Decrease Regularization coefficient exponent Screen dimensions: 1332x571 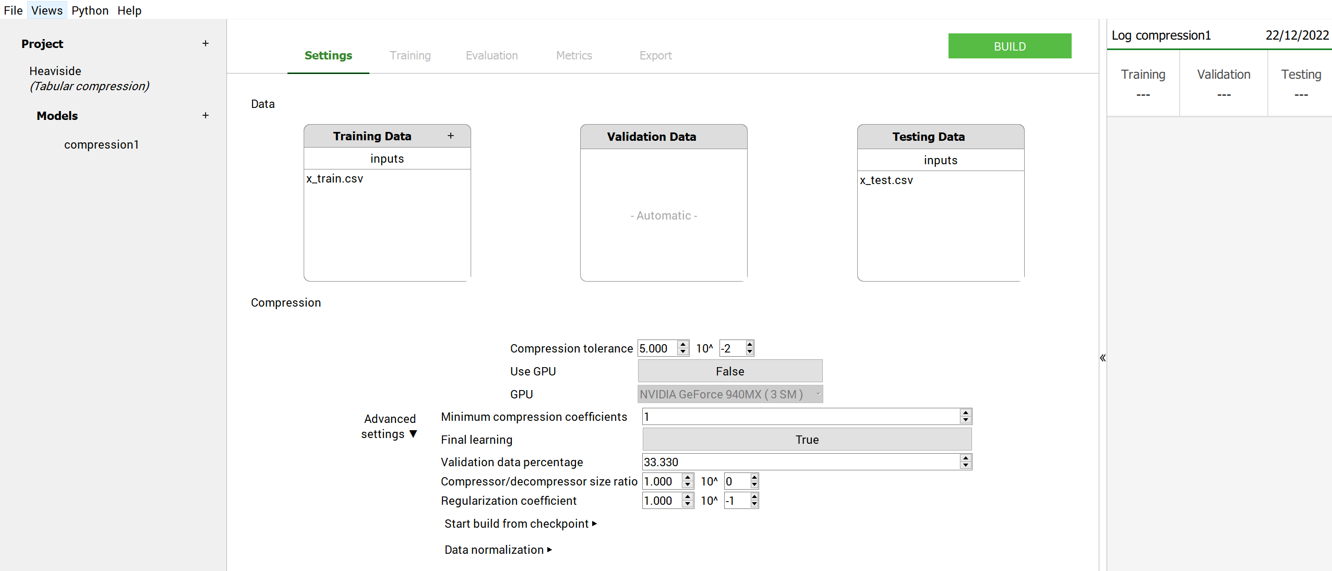point(754,504)
